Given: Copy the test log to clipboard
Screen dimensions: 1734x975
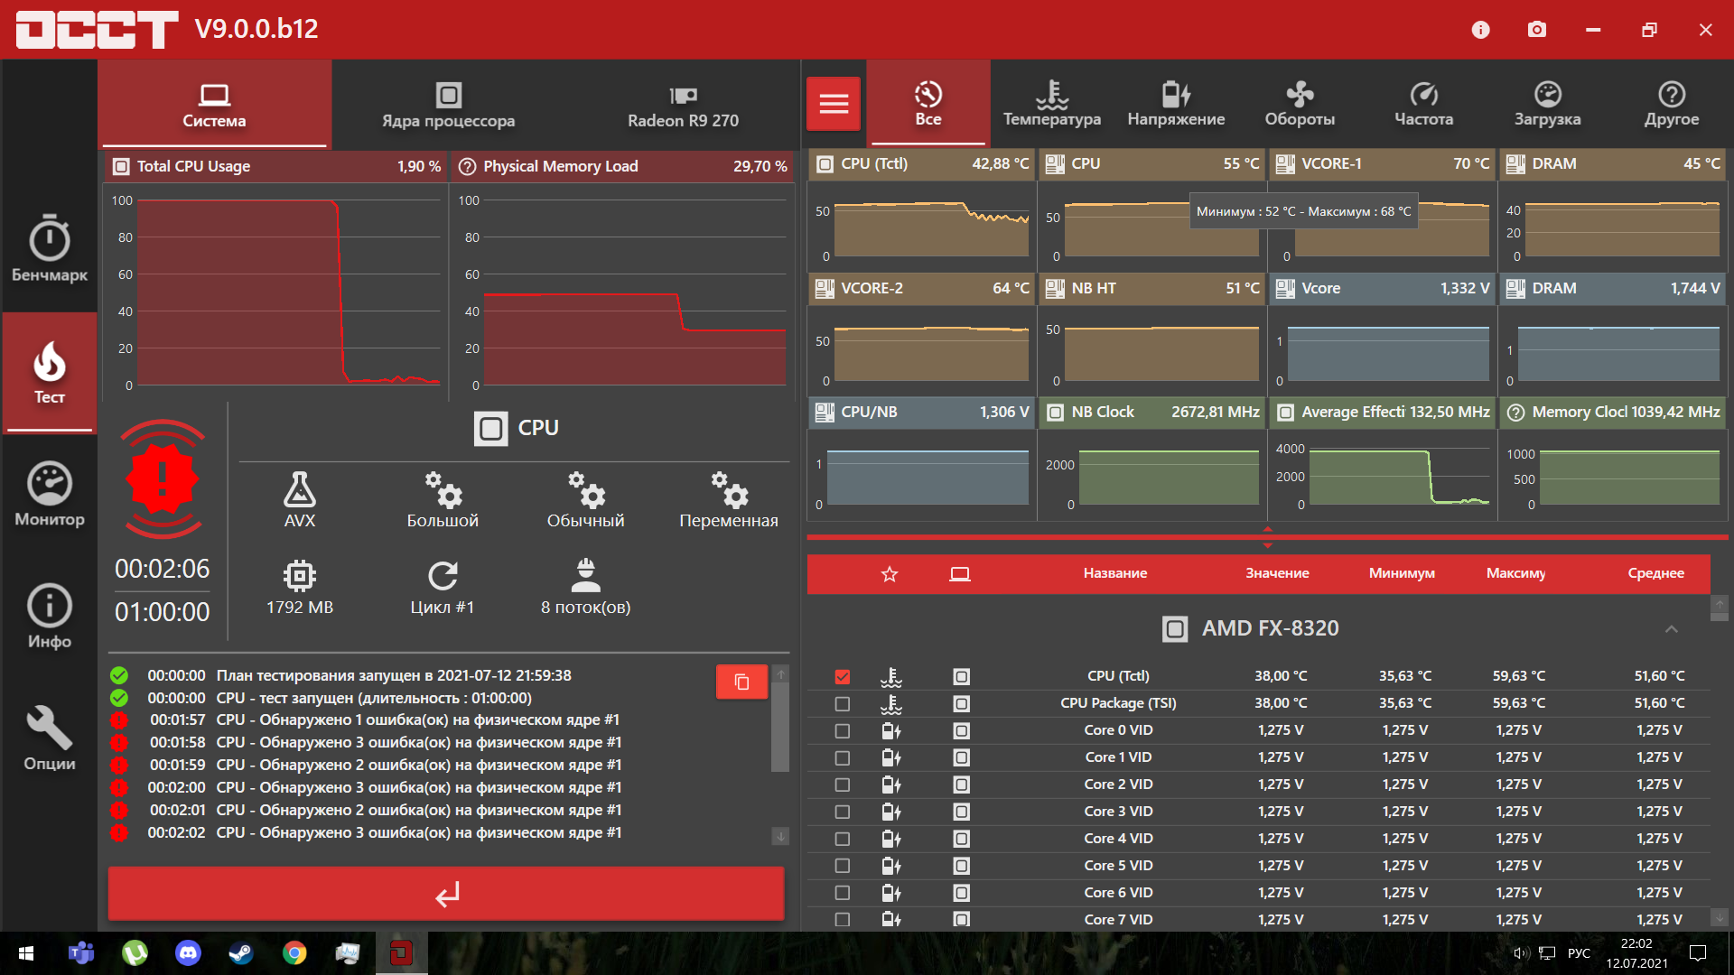Looking at the screenshot, I should coord(741,682).
